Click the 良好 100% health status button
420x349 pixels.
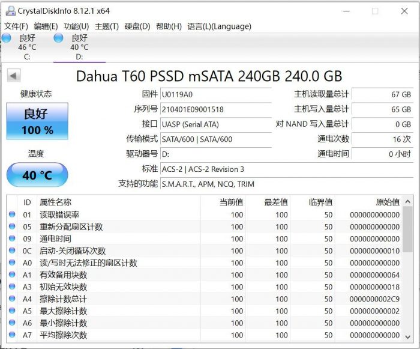37,121
